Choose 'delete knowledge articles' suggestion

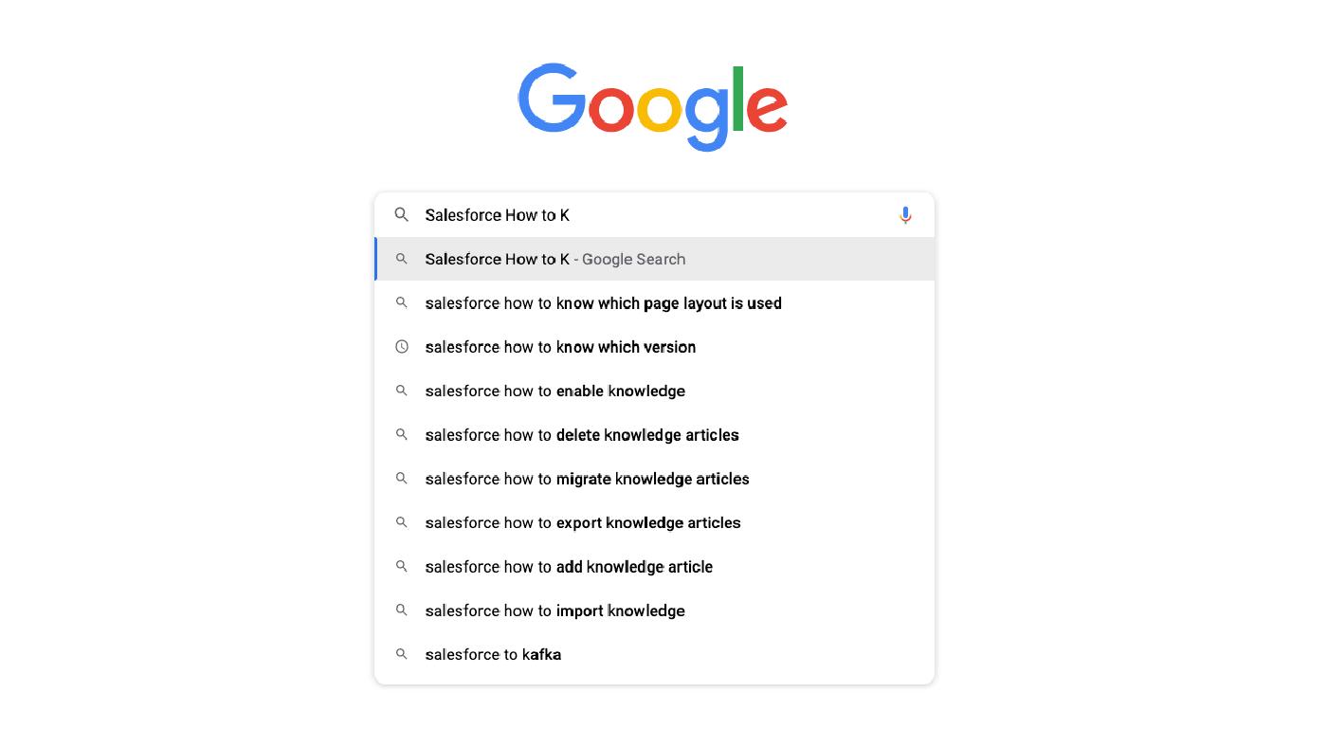pyautogui.click(x=582, y=435)
